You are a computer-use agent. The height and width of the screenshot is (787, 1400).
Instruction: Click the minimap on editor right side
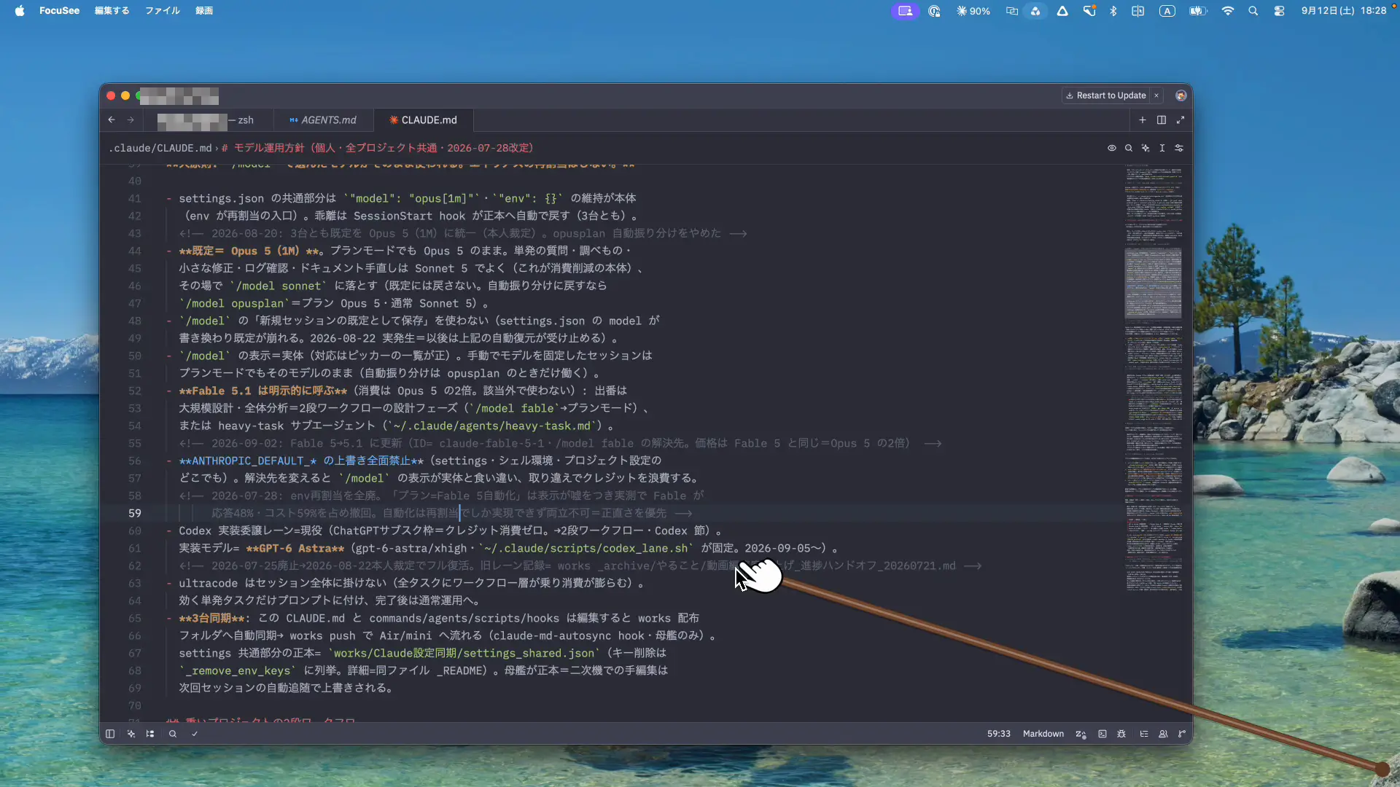(x=1154, y=379)
